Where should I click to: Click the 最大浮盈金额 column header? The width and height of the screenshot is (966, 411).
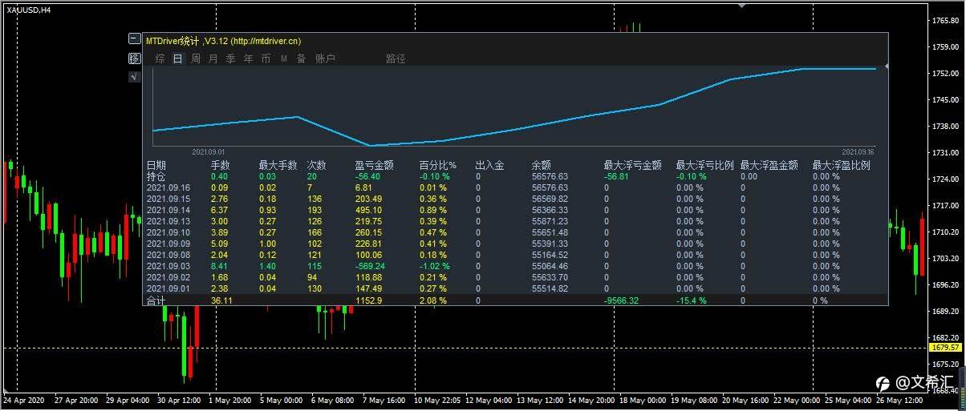pos(769,166)
